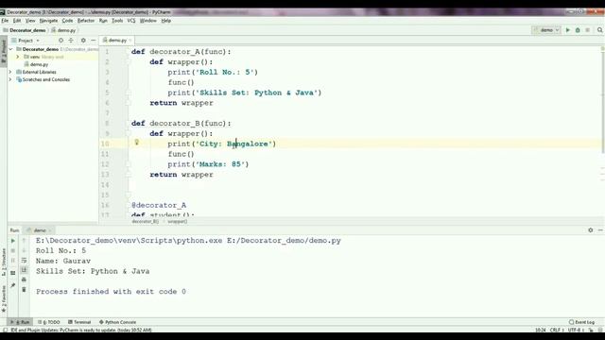Open the VCS menu
605x340 pixels.
point(131,21)
